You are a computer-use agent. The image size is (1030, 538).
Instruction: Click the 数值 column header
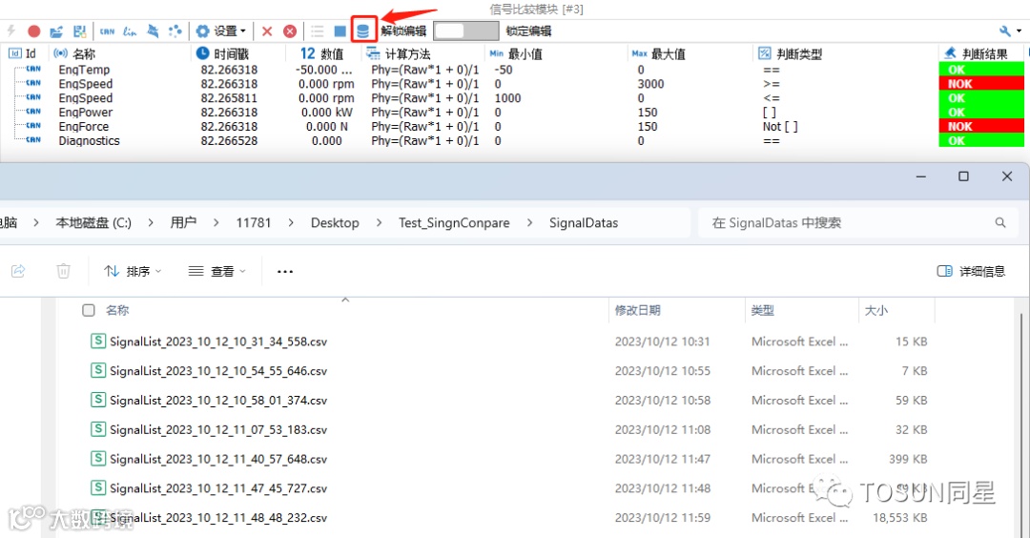[x=322, y=53]
